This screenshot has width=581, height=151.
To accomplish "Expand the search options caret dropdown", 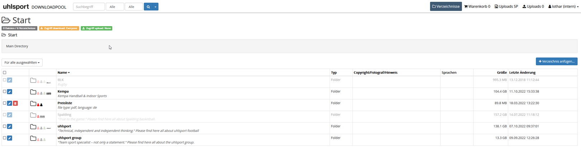I will click(155, 7).
